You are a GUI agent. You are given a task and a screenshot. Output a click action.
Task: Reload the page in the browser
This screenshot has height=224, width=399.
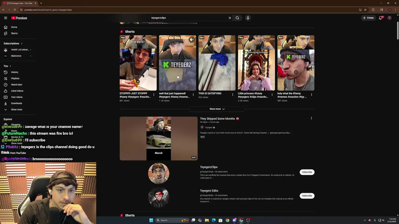coord(14,10)
